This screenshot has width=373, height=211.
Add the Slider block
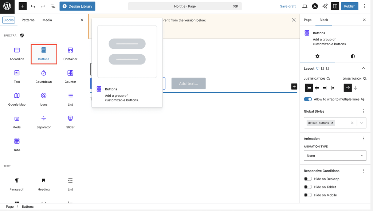point(70,118)
